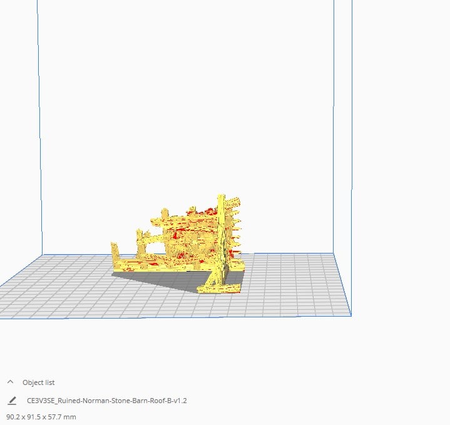Click the left vertical blue build volume edge

point(39,126)
